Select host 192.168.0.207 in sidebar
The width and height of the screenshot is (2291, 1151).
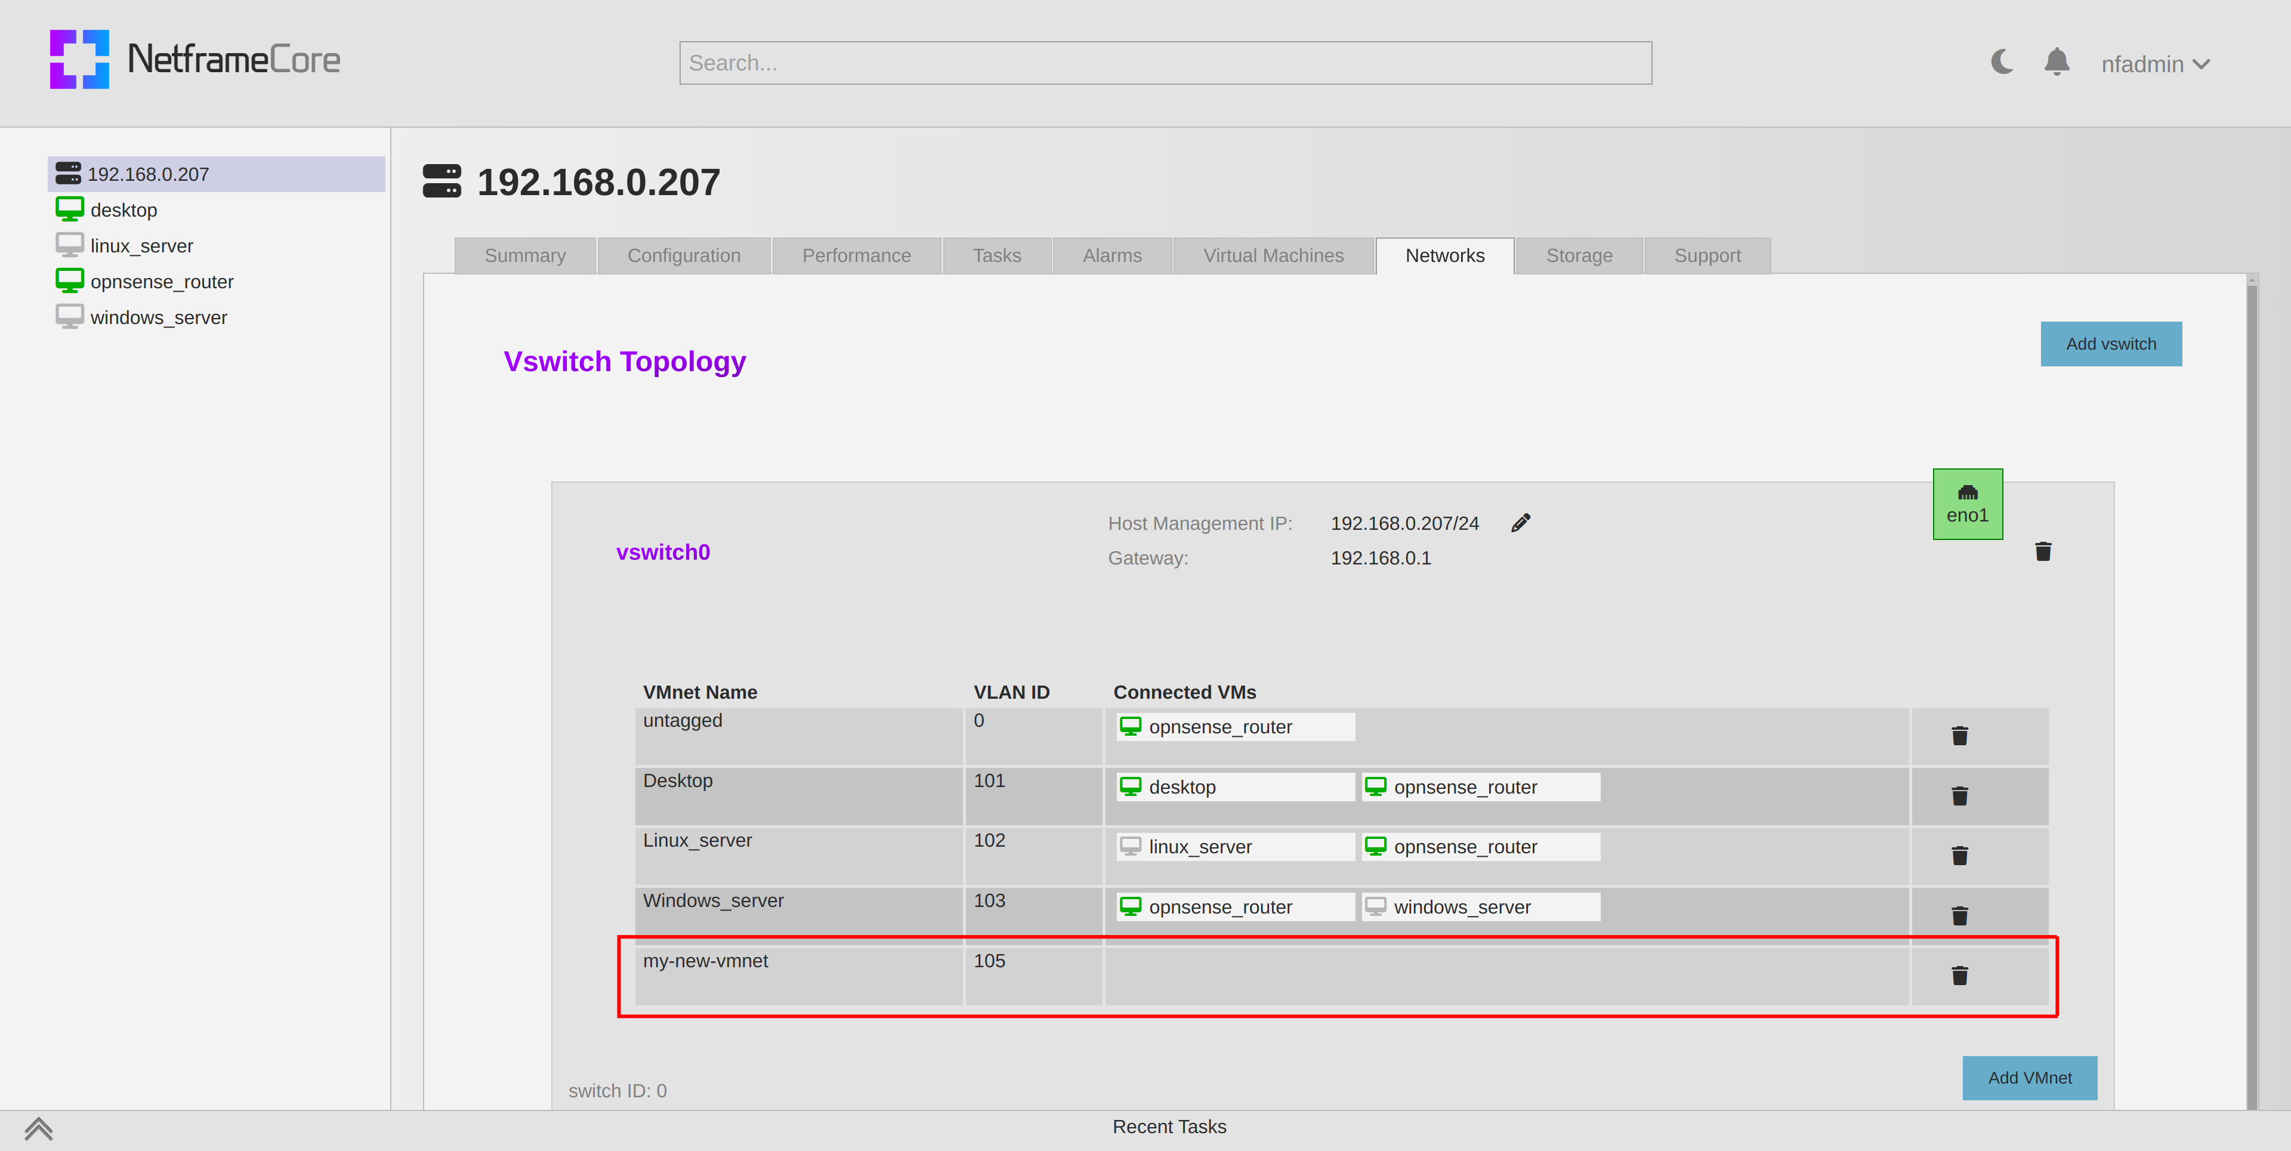point(216,174)
